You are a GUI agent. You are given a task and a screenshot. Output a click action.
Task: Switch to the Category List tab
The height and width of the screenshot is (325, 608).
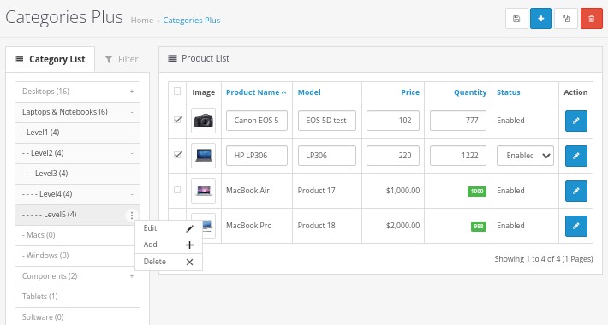point(50,59)
